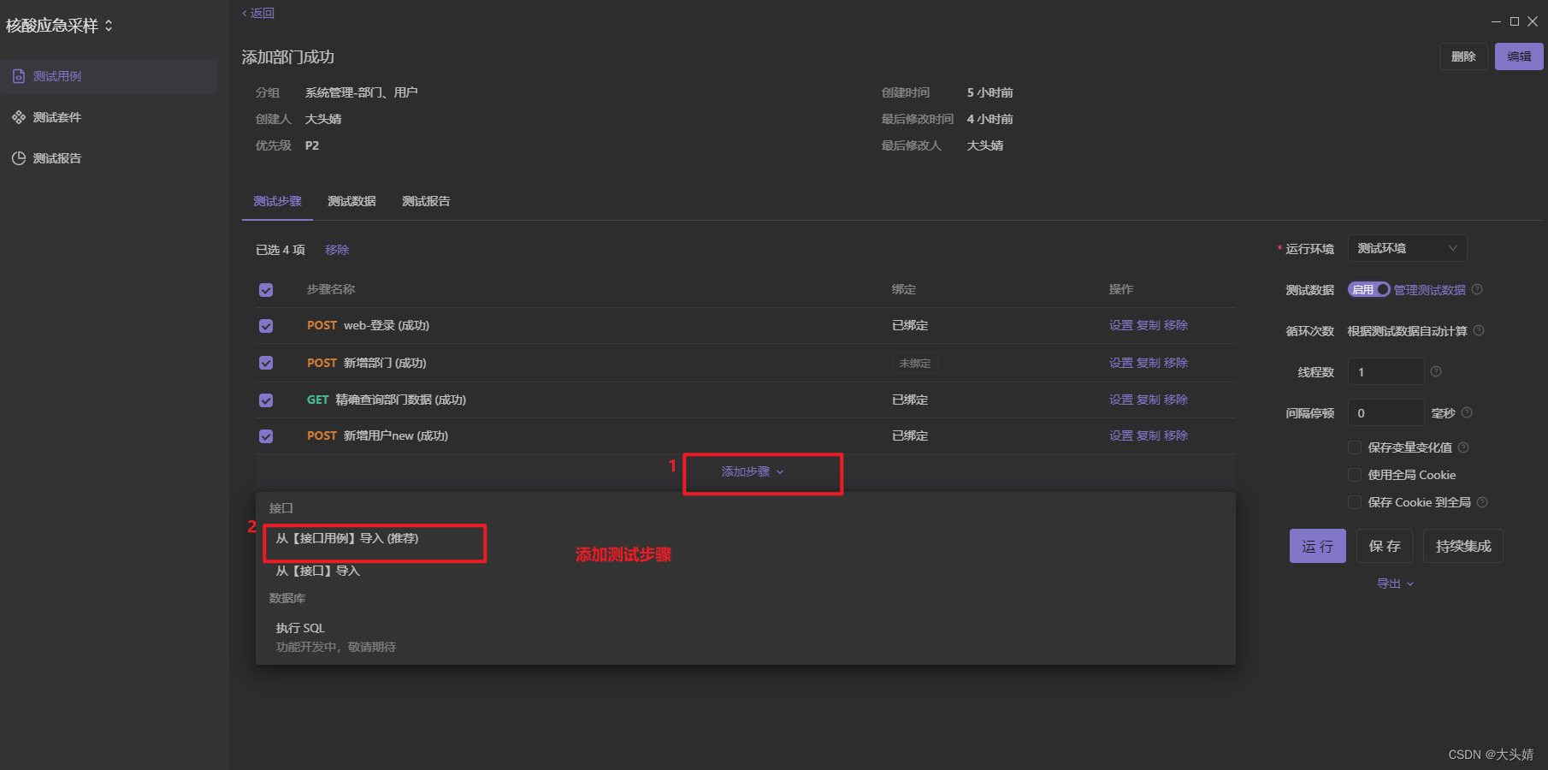This screenshot has height=770, width=1548.
Task: Click the 返回 back arrow link
Action: coord(258,13)
